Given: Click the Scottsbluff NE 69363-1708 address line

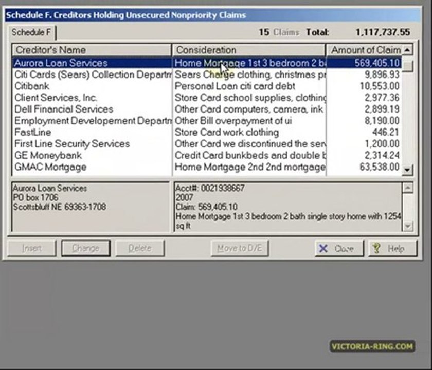Looking at the screenshot, I should click(x=60, y=207).
